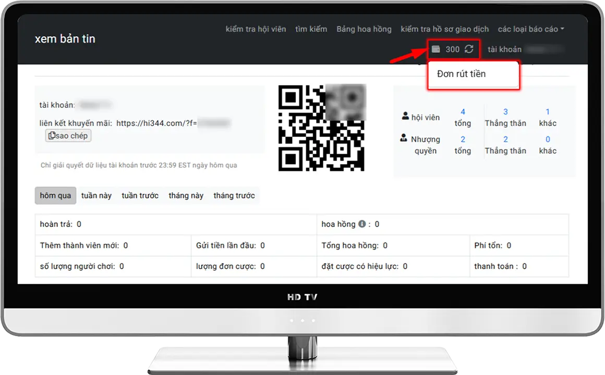Click Nhượng quyền khác count 0
The width and height of the screenshot is (605, 375).
coord(548,139)
